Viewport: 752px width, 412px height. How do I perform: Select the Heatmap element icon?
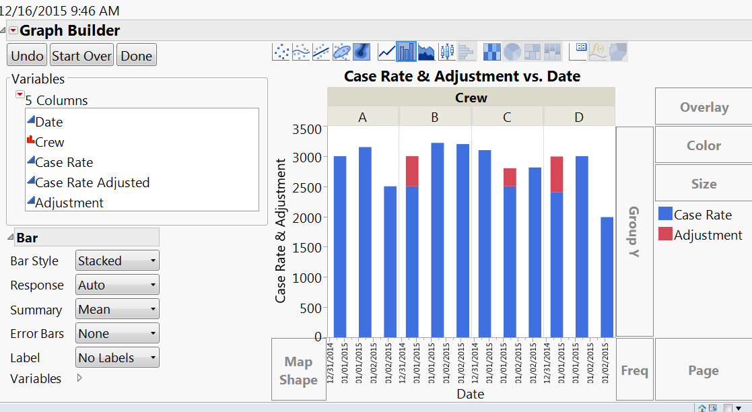coord(493,51)
